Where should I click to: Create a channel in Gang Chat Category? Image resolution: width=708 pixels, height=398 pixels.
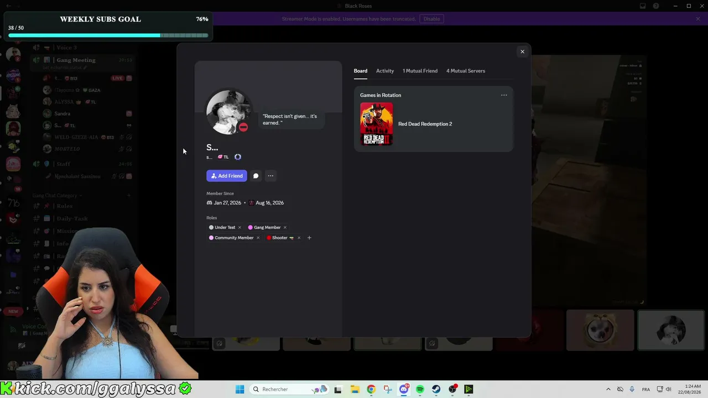point(129,196)
